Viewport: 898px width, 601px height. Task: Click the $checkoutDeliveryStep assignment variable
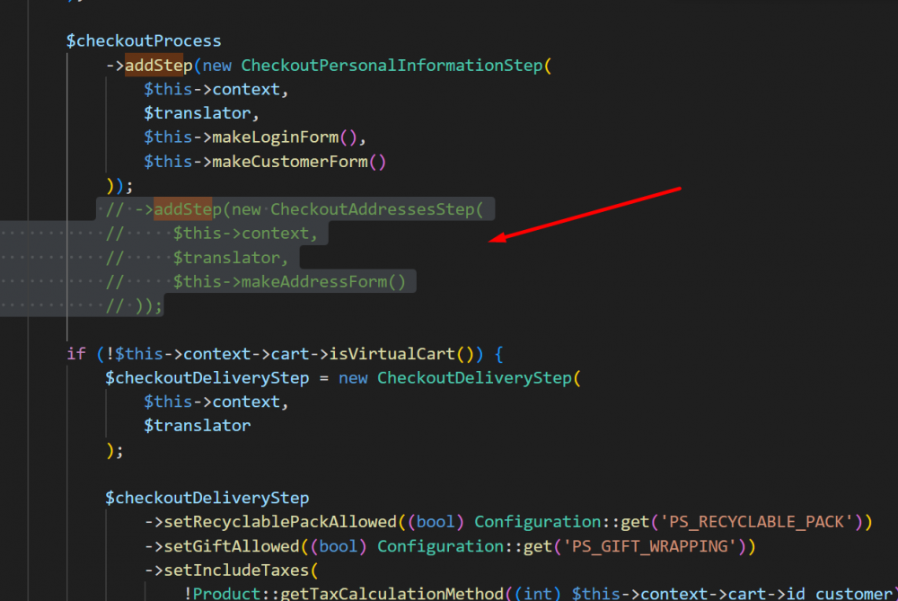coord(206,377)
